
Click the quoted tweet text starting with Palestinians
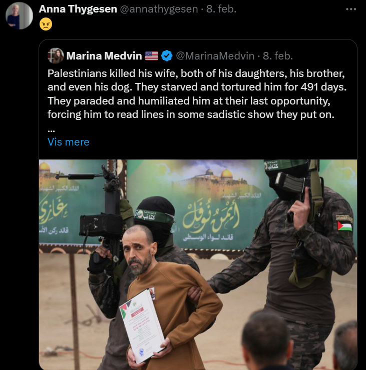point(197,94)
